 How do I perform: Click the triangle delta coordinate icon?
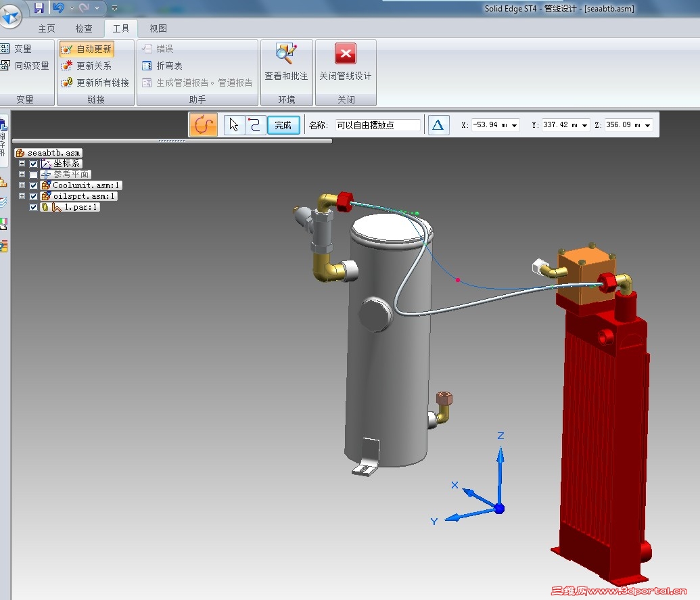pyautogui.click(x=438, y=125)
